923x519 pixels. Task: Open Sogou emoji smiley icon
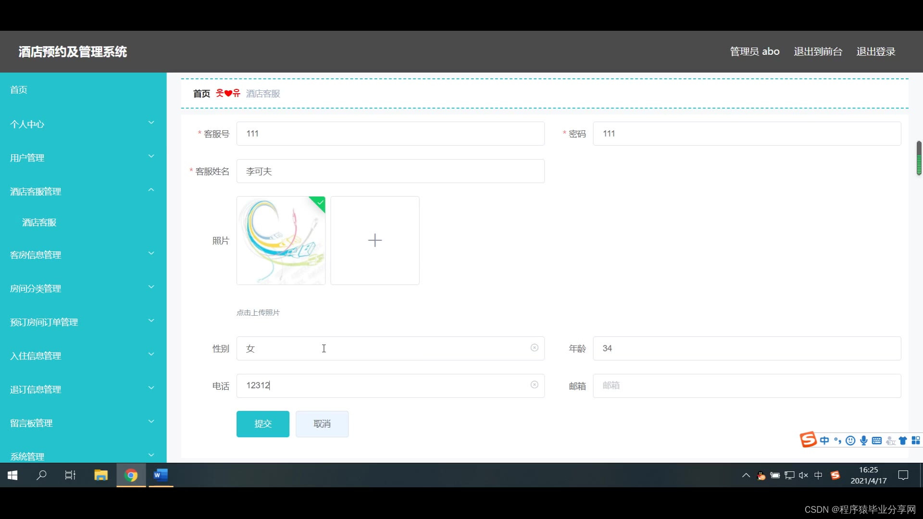point(850,441)
